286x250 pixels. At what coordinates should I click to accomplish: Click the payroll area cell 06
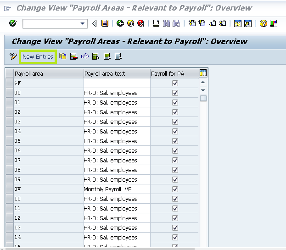pos(49,151)
